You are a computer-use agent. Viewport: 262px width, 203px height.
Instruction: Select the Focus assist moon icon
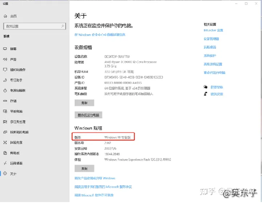point(5,80)
